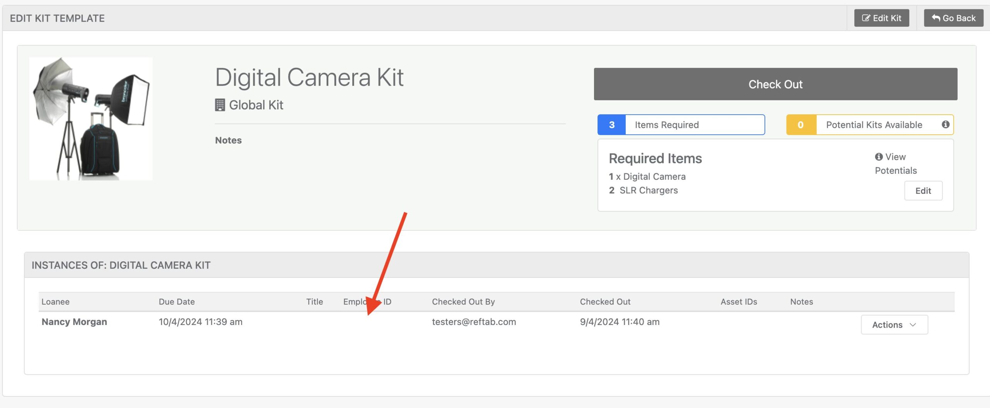
Task: Select the blue 3 Items Required badge
Action: 612,125
